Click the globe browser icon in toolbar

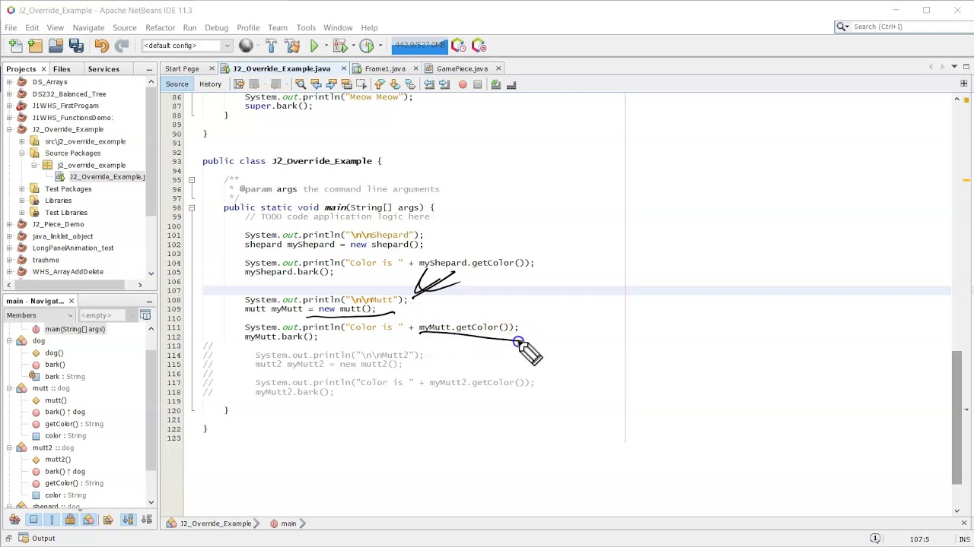246,46
